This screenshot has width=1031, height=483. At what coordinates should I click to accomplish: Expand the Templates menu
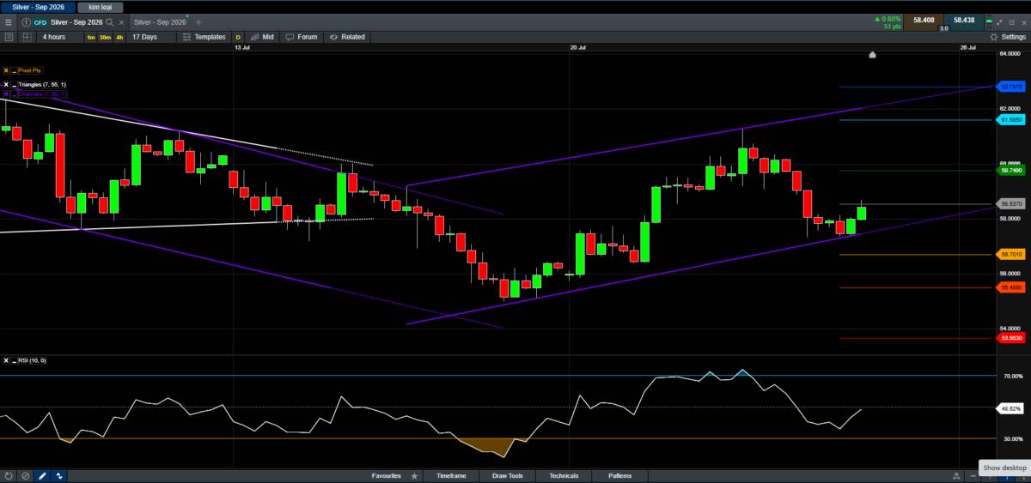(204, 37)
